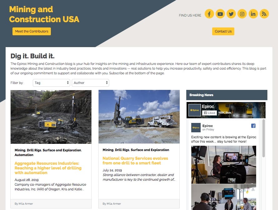Viewport: 278px width, 210px height.
Task: Click the 'on Friday' post timestamp
Action: tap(208, 129)
